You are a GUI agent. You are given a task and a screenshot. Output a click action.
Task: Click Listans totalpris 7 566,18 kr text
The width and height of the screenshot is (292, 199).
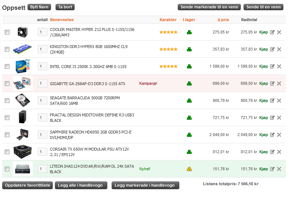(x=231, y=184)
